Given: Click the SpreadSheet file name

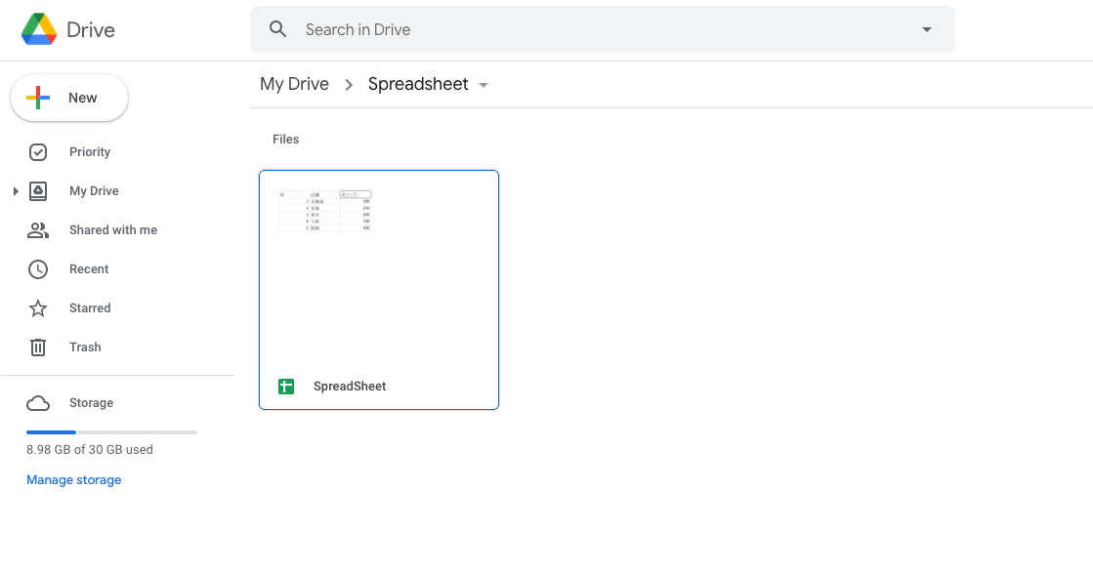Looking at the screenshot, I should [x=350, y=386].
